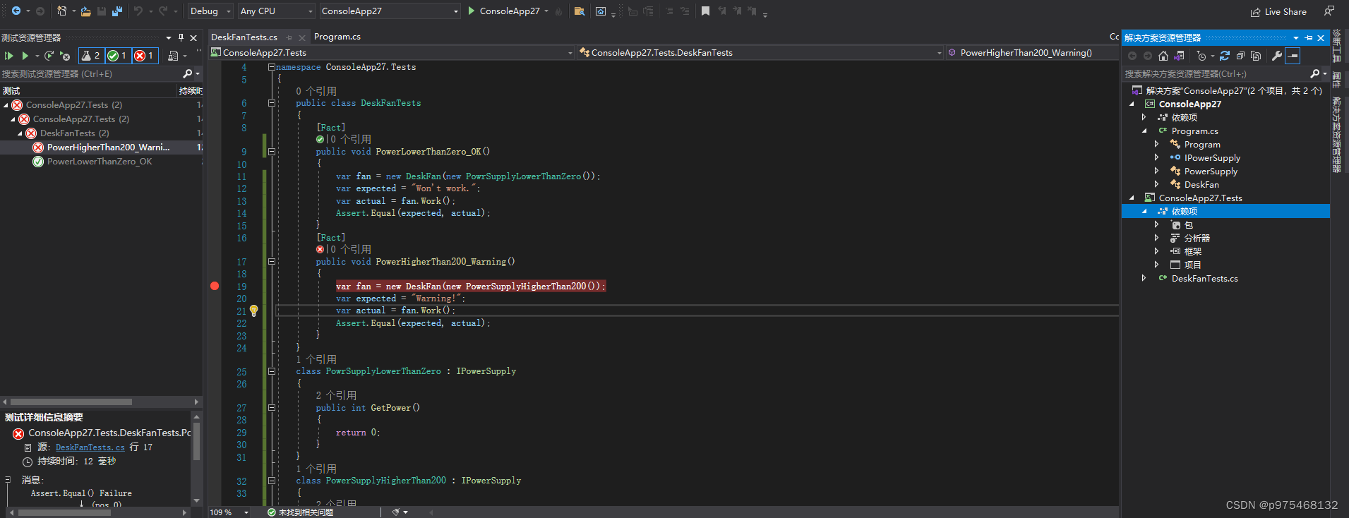The width and height of the screenshot is (1349, 518).
Task: Open the feedback icon beside Live Share
Action: click(1329, 11)
